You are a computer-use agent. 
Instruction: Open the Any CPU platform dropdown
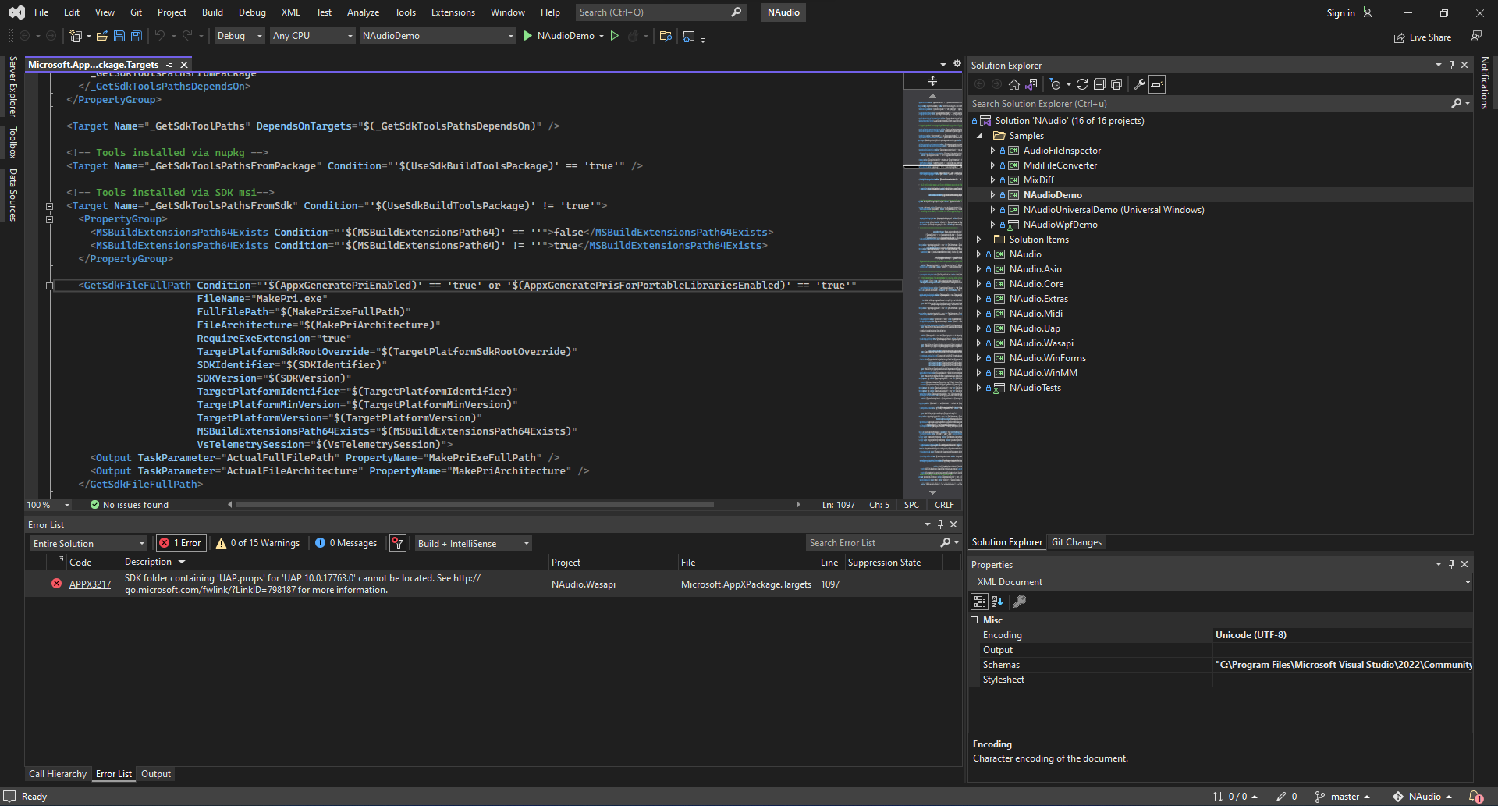click(x=312, y=36)
